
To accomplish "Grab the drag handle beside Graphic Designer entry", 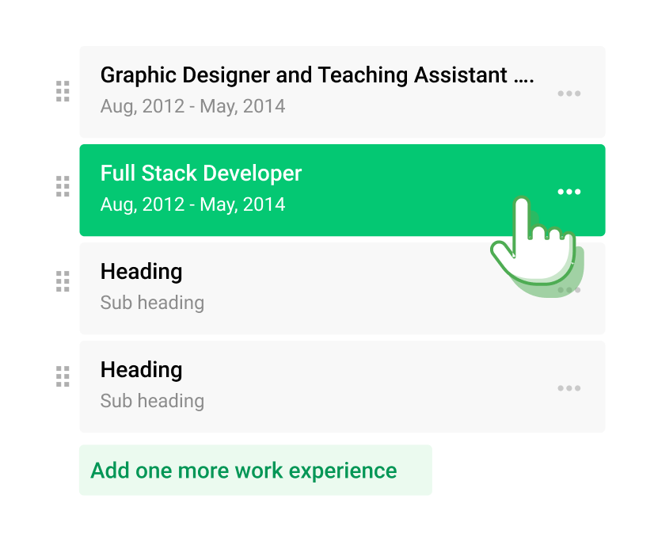I will [x=63, y=92].
